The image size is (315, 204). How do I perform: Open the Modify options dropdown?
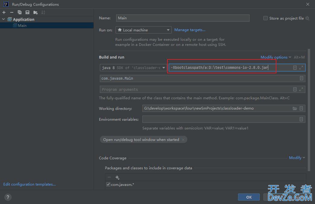coord(276,57)
